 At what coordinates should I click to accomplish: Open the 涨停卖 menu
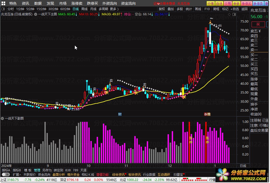click(77, 3)
